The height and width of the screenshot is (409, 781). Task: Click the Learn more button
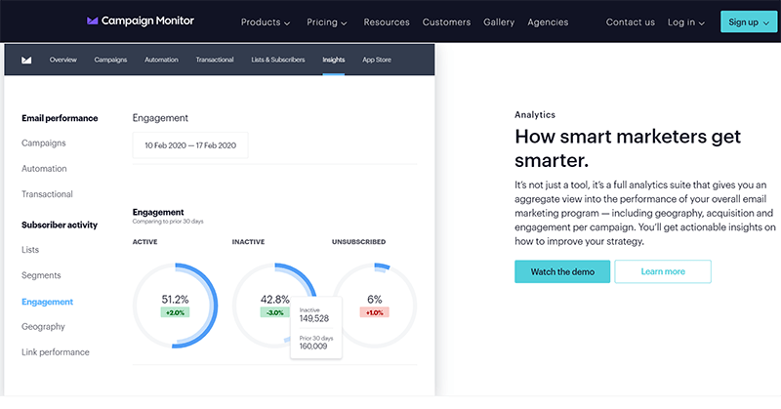pyautogui.click(x=662, y=271)
